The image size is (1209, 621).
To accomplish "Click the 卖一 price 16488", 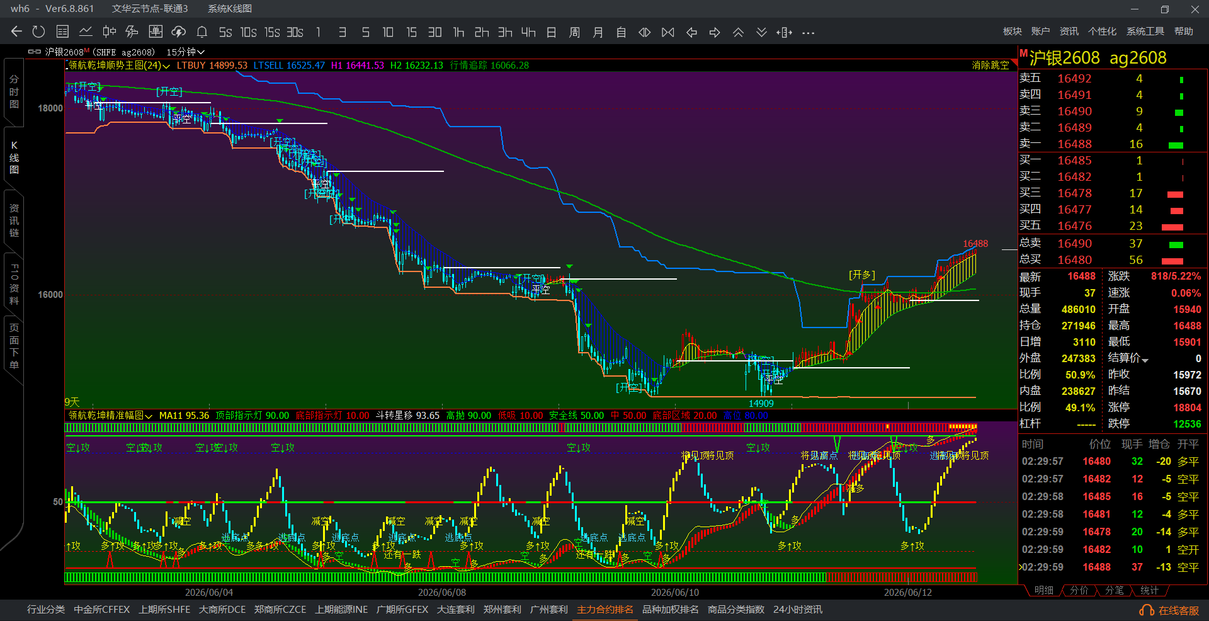I will coord(1074,144).
